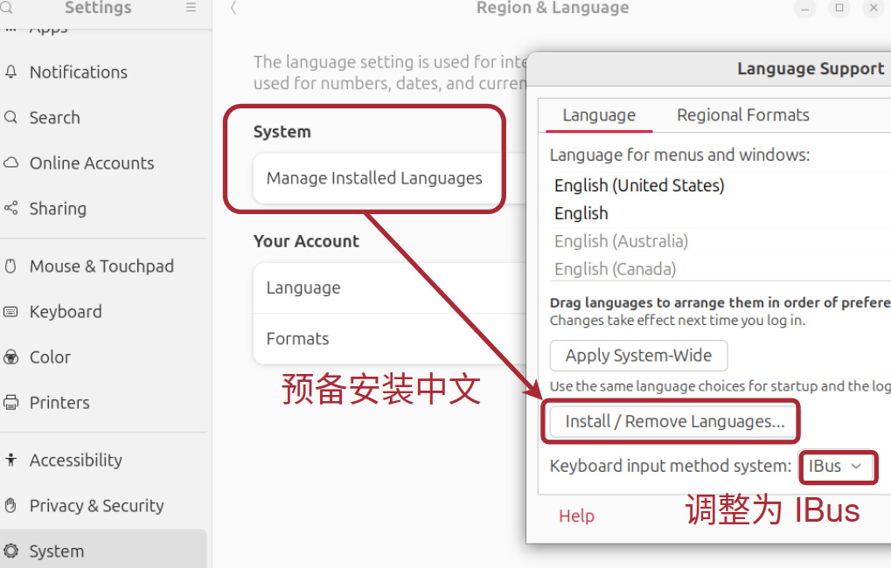The image size is (891, 568).
Task: Click the Apply System-Wide button
Action: tap(638, 356)
